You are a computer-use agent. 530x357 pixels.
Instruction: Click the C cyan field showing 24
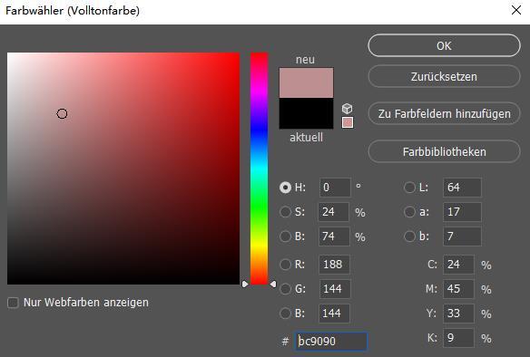click(458, 265)
